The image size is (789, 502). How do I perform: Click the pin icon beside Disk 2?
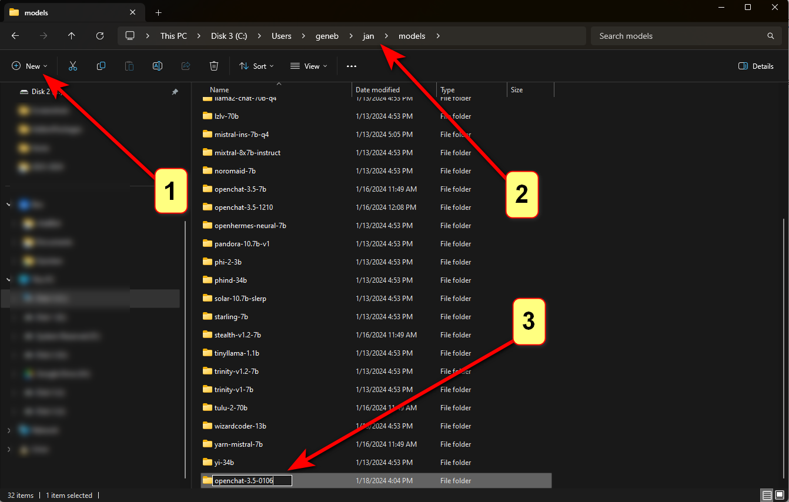point(175,92)
